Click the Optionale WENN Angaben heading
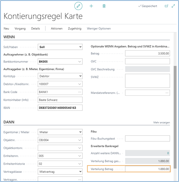This screenshot has width=179, height=182. [130, 46]
